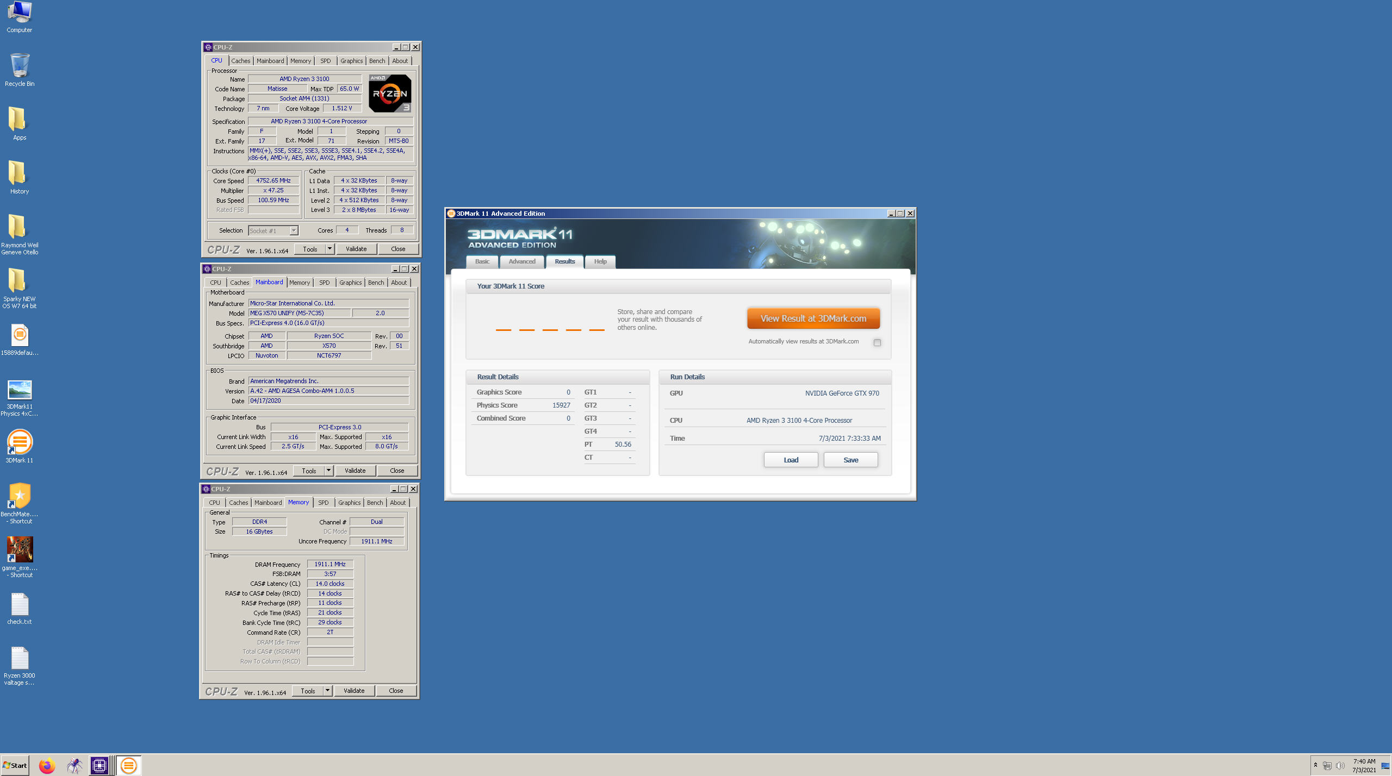The width and height of the screenshot is (1392, 776).
Task: Switch to Advanced tab in 3DMark 11
Action: (x=522, y=261)
